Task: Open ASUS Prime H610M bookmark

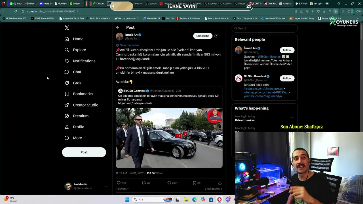Action: pos(44,18)
